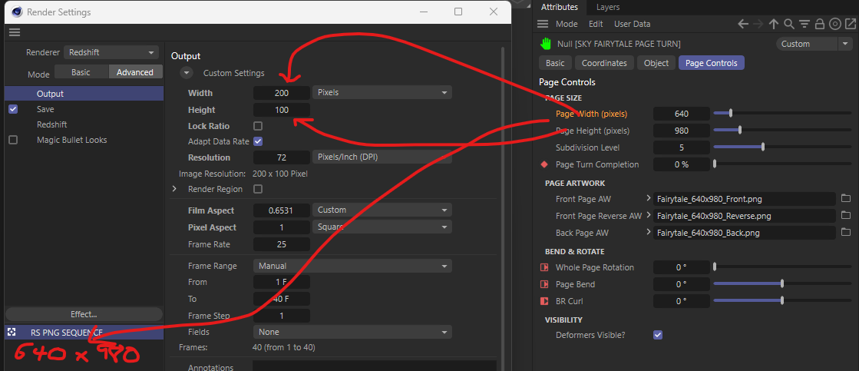Click the search icon in Attributes toolbar
859x371 pixels.
coord(789,24)
